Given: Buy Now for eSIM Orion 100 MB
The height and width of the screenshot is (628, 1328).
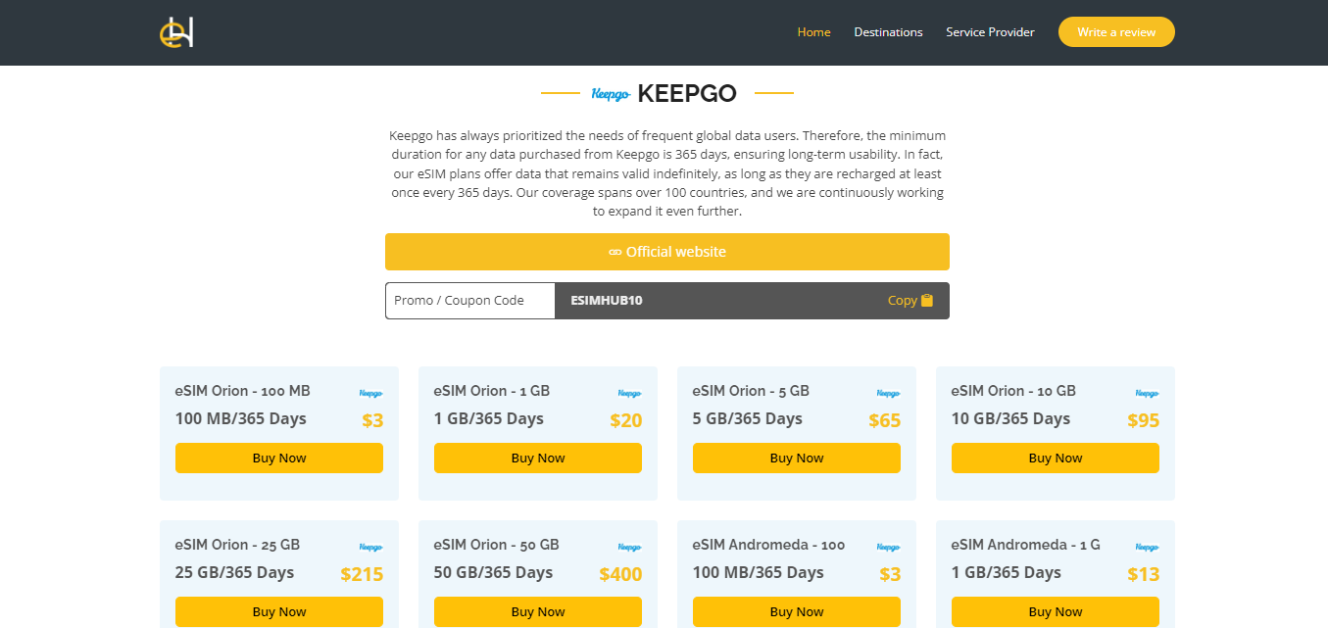Looking at the screenshot, I should [279, 459].
